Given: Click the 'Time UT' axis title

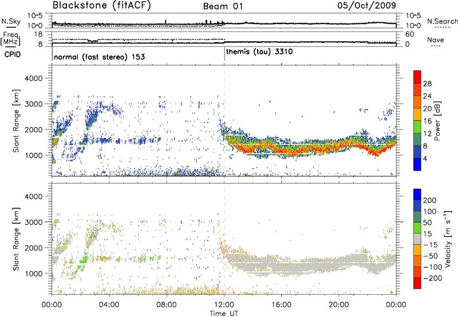Looking at the screenshot, I should [224, 314].
